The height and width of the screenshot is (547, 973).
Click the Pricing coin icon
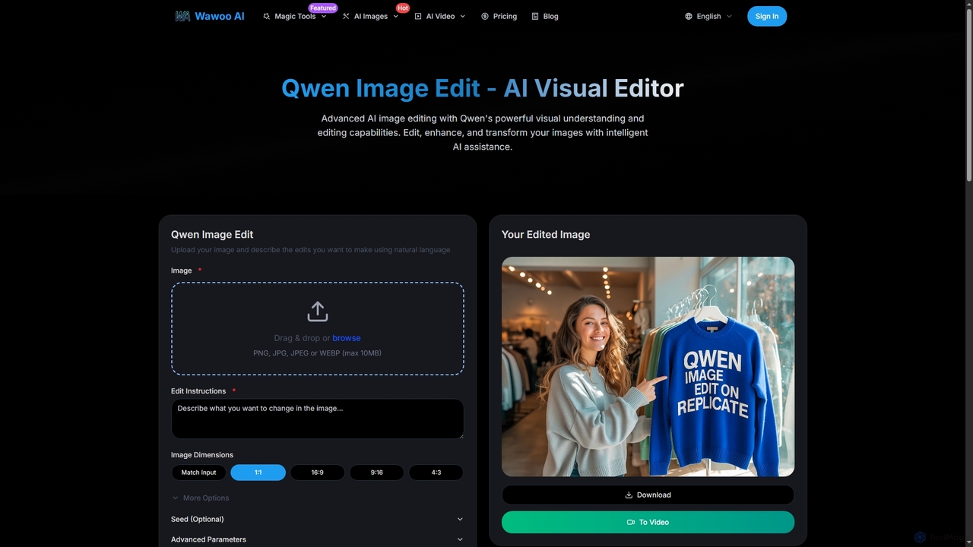click(x=485, y=16)
